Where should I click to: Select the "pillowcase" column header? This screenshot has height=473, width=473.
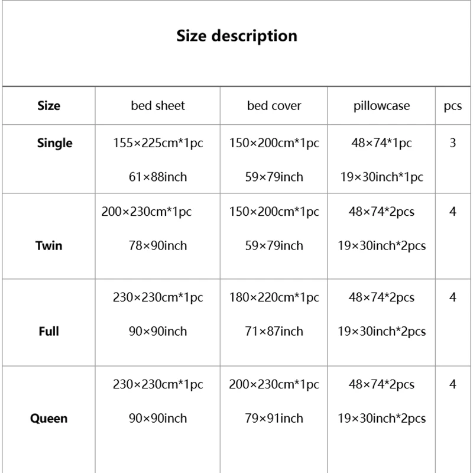[381, 106]
